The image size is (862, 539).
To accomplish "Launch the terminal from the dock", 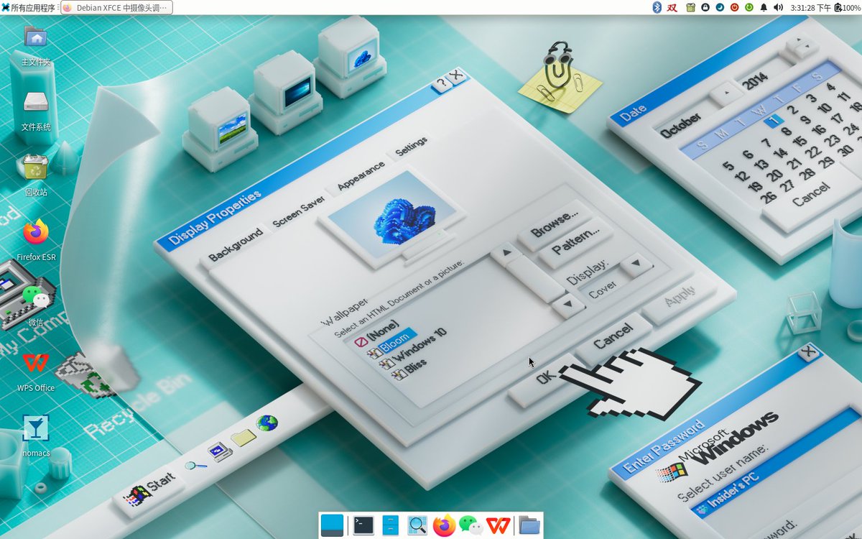I will [364, 525].
